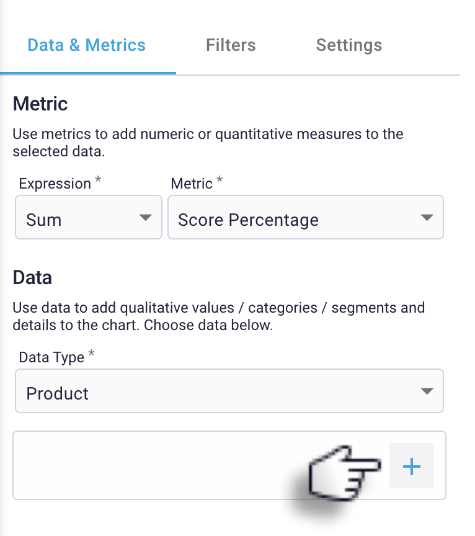Click the Metric dropdown arrow icon
The image size is (475, 536).
click(426, 218)
